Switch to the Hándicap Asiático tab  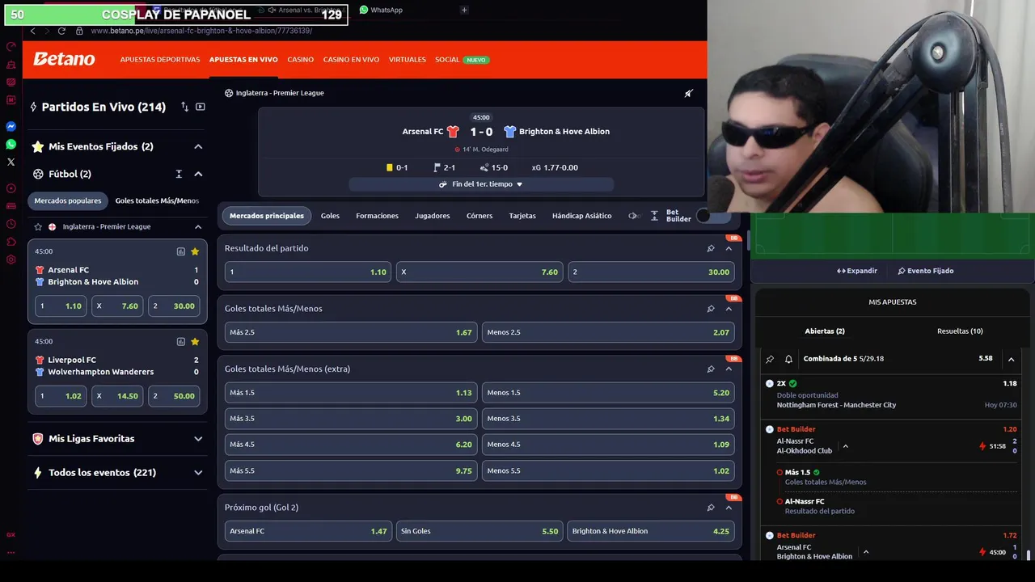(581, 216)
